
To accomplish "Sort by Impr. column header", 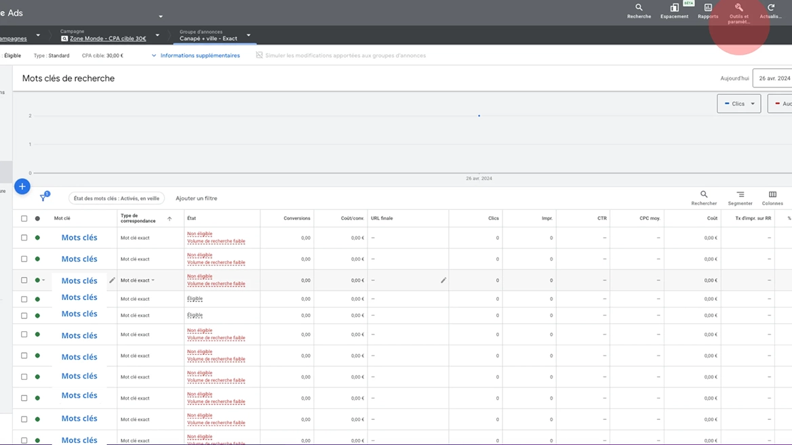I will [x=547, y=219].
